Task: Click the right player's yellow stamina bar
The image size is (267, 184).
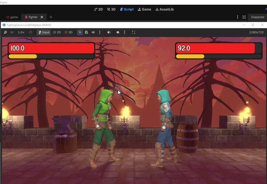Action: pyautogui.click(x=190, y=56)
